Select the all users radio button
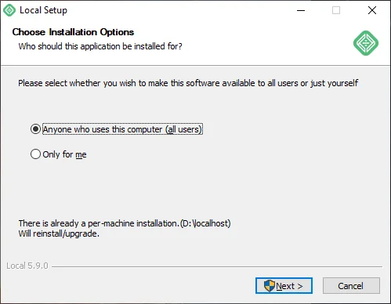The width and height of the screenshot is (391, 304). coord(35,129)
